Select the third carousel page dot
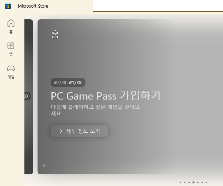 (189, 182)
